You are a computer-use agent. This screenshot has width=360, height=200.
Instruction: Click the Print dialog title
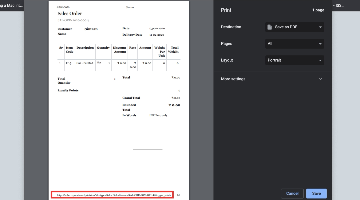point(226,10)
